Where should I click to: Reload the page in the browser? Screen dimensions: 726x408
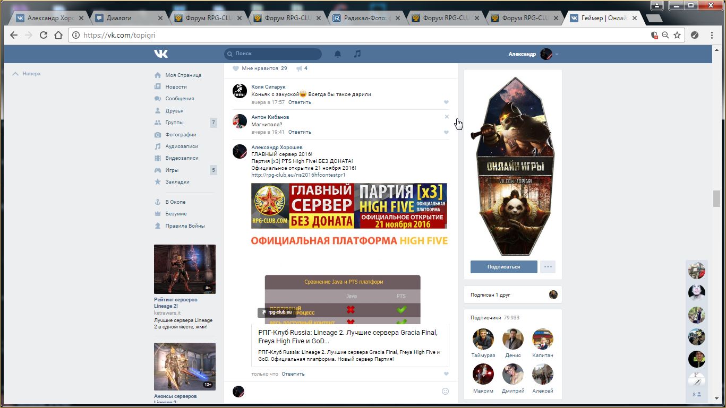point(44,35)
